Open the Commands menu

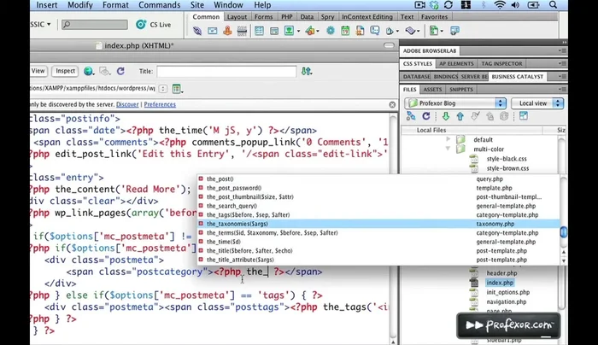tap(159, 5)
